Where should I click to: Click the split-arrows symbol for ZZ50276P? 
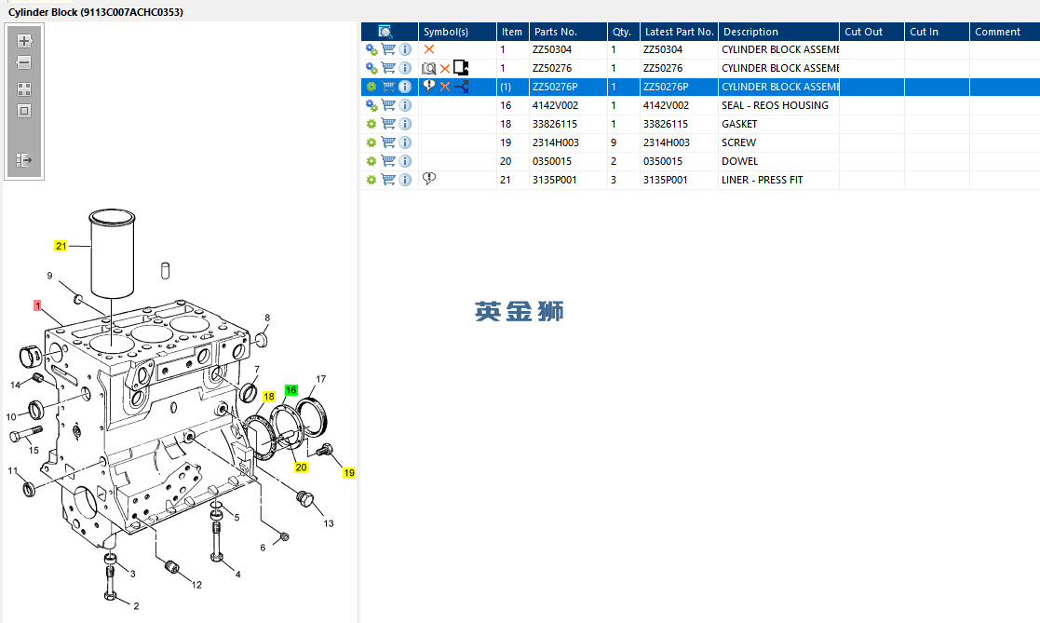coord(462,87)
